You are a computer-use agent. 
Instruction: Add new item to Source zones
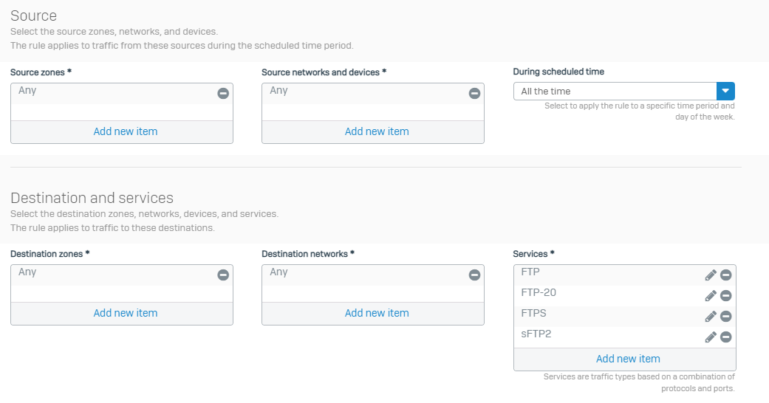126,131
